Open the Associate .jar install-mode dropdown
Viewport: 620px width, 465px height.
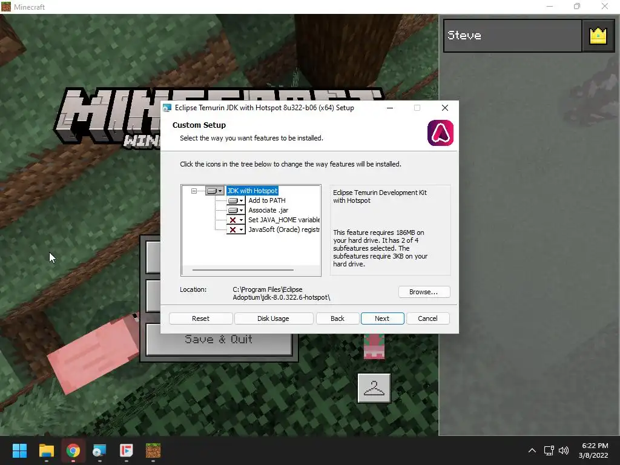click(236, 210)
